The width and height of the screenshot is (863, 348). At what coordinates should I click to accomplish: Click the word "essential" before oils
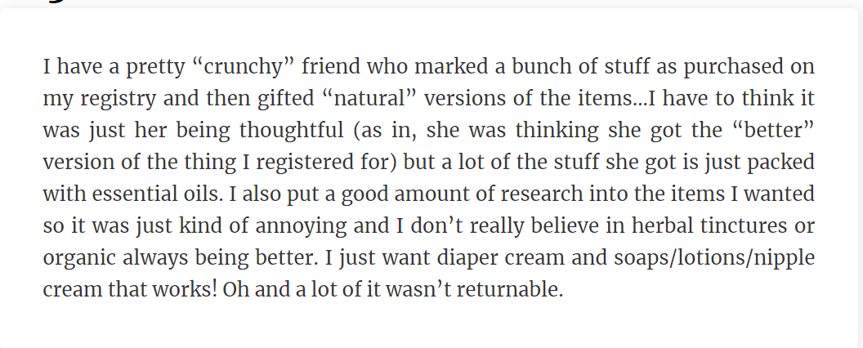(x=134, y=194)
